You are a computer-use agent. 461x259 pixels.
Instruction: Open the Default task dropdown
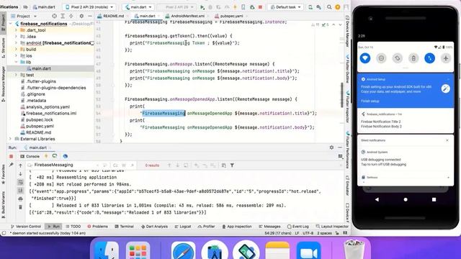(285, 6)
